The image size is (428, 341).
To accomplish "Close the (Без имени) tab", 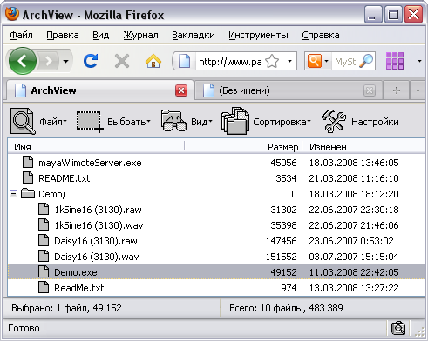I will click(370, 90).
